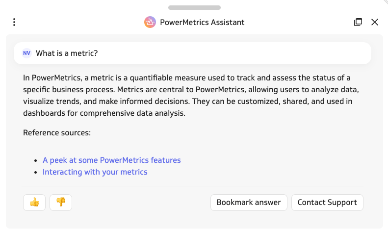Viewport: 388px width, 231px height.
Task: Close the PowerMetrics Assistant panel
Action: [x=375, y=22]
